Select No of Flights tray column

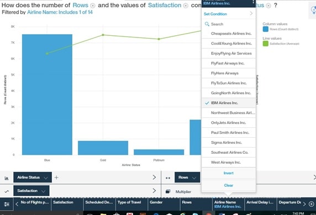35,205
